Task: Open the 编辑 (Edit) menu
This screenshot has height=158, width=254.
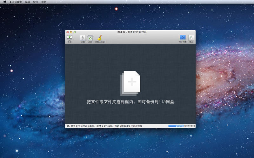Action: click(x=28, y=2)
